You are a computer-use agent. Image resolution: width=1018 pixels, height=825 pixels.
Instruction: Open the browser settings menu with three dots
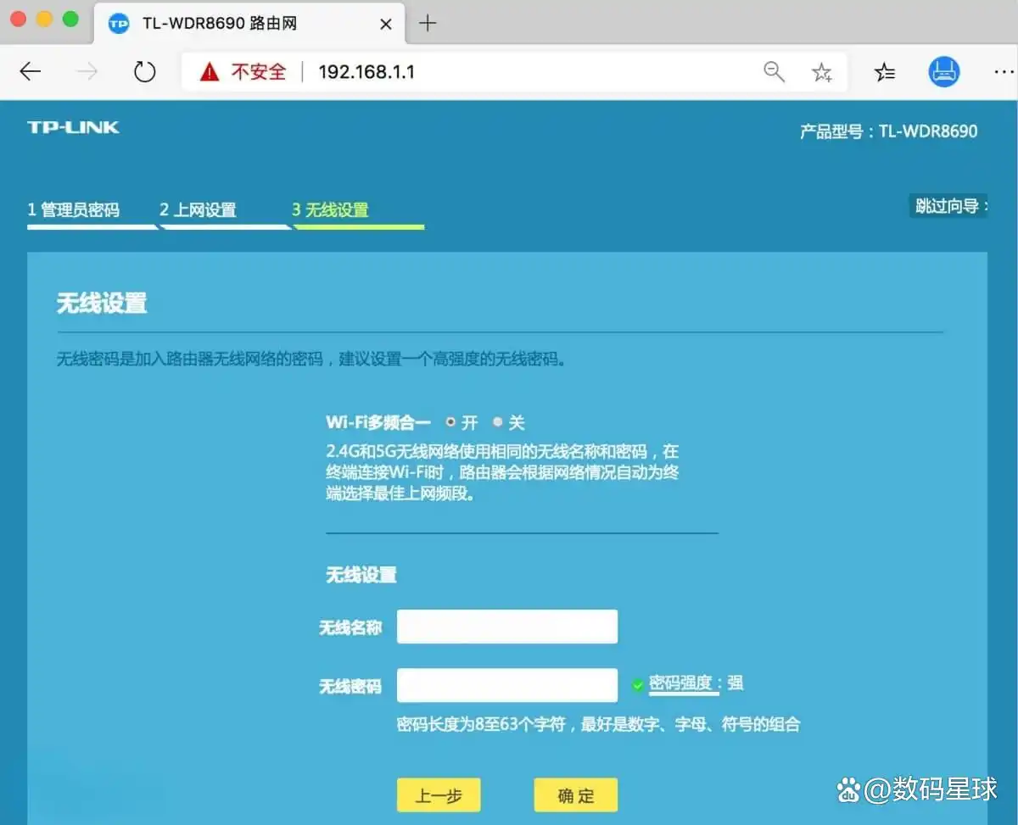[1004, 72]
